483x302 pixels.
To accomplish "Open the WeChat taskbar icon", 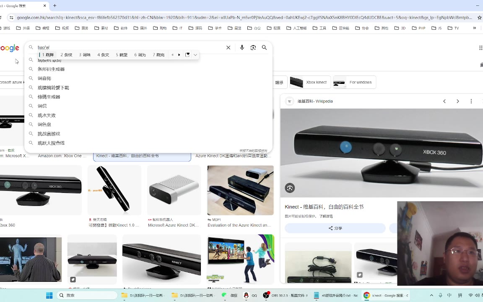I will point(230,295).
